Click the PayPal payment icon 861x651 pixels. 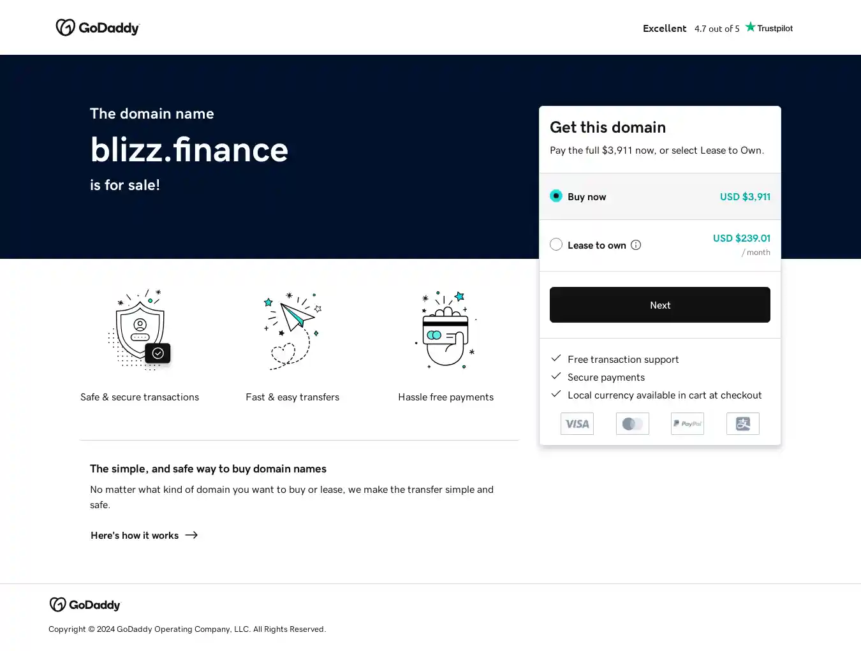click(x=688, y=423)
